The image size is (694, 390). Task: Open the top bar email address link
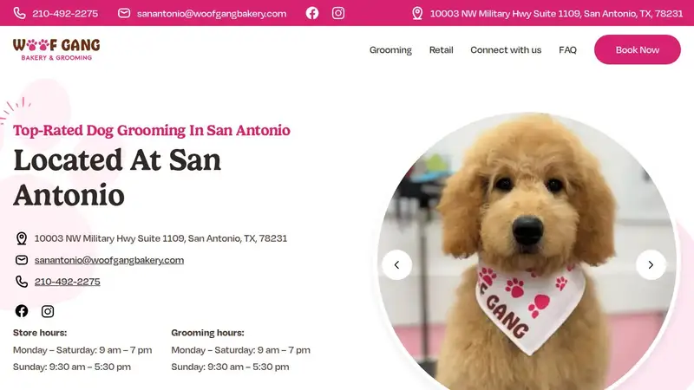point(212,14)
